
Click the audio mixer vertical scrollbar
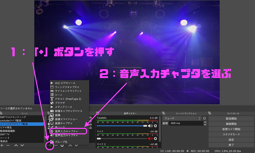click(160, 129)
